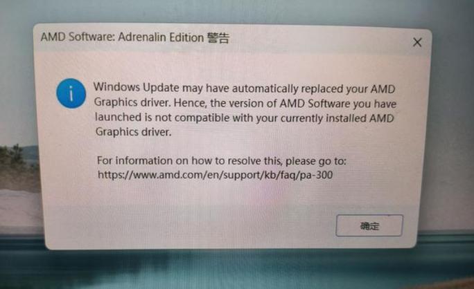Close the AMD warning dialog with X

[417, 42]
